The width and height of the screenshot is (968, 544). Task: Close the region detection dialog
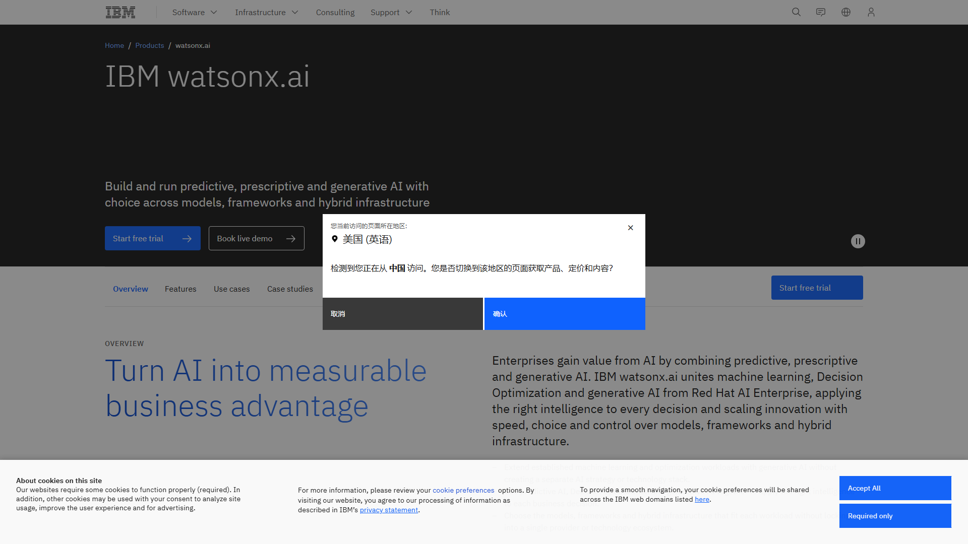click(630, 228)
